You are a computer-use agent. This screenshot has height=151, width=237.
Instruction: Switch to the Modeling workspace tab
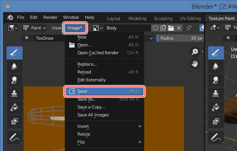tap(137, 18)
